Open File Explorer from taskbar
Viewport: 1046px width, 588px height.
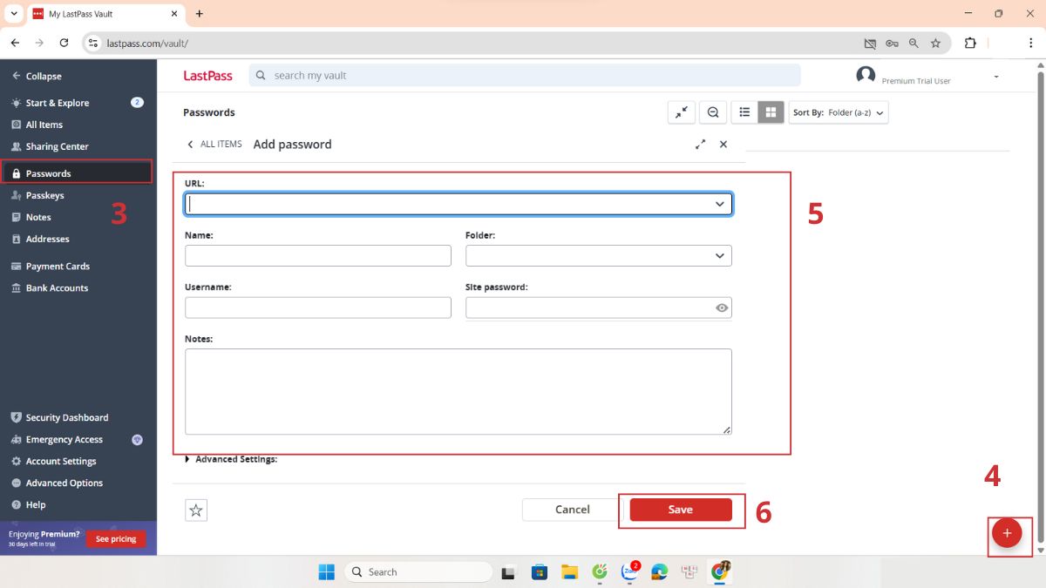(x=569, y=571)
